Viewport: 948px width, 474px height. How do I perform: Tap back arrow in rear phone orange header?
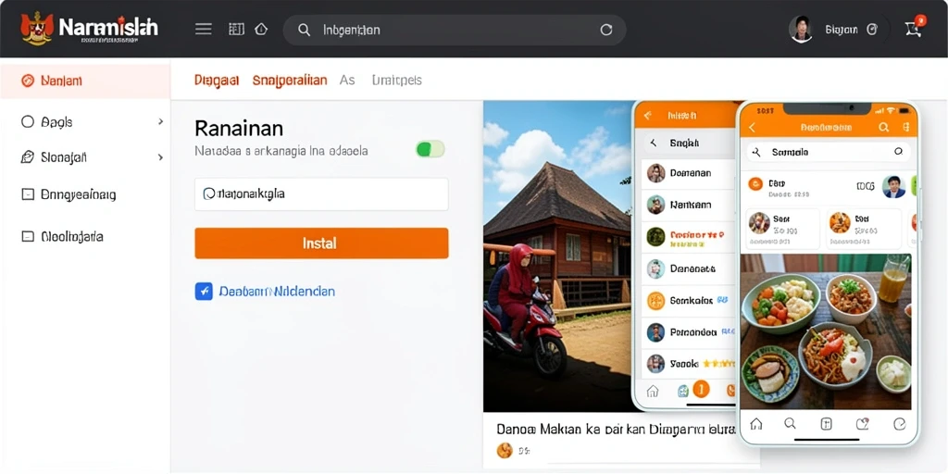pyautogui.click(x=647, y=115)
